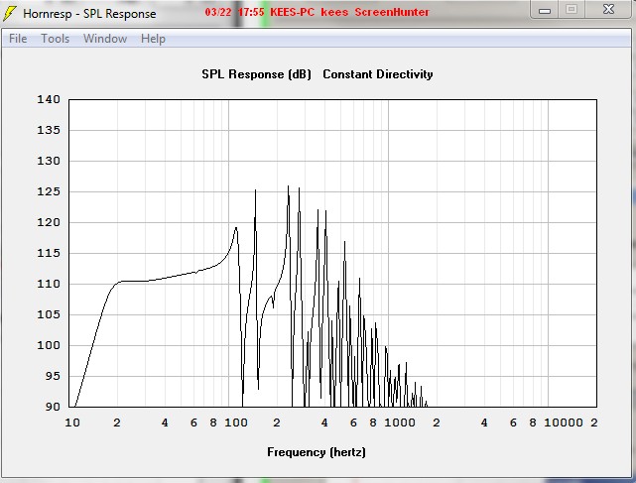Close the SPL Response window
This screenshot has width=636, height=483.
click(x=608, y=10)
